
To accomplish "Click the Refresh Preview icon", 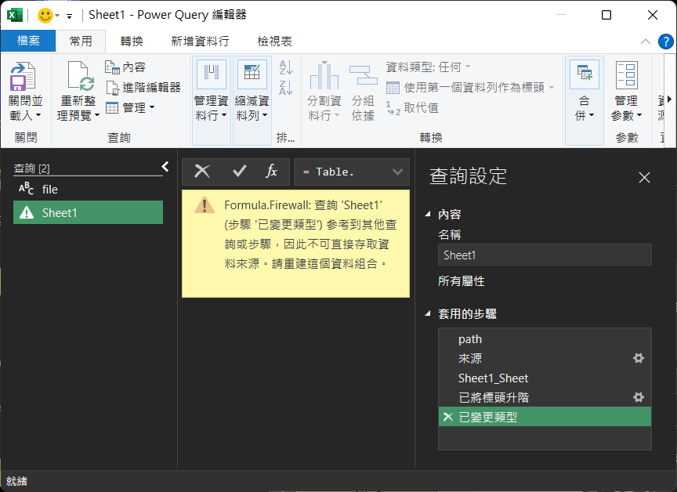I will [79, 78].
